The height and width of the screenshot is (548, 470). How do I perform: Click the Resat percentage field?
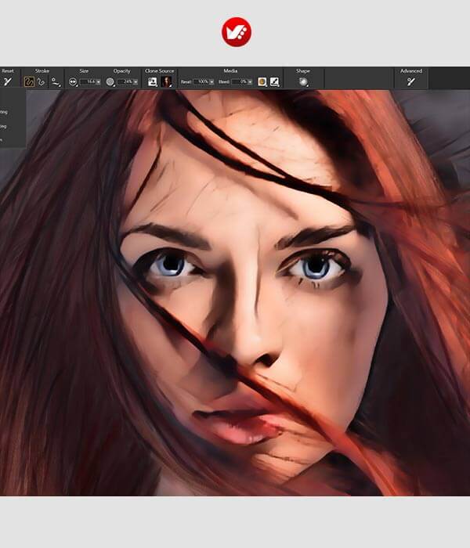(x=201, y=81)
